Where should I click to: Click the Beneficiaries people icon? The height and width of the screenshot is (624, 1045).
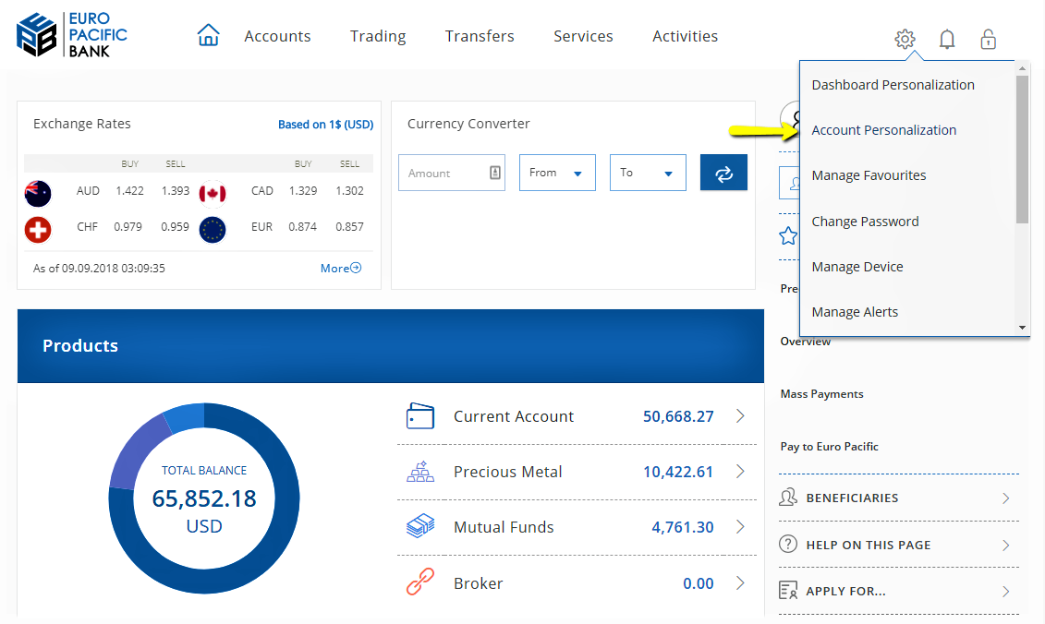pos(788,498)
